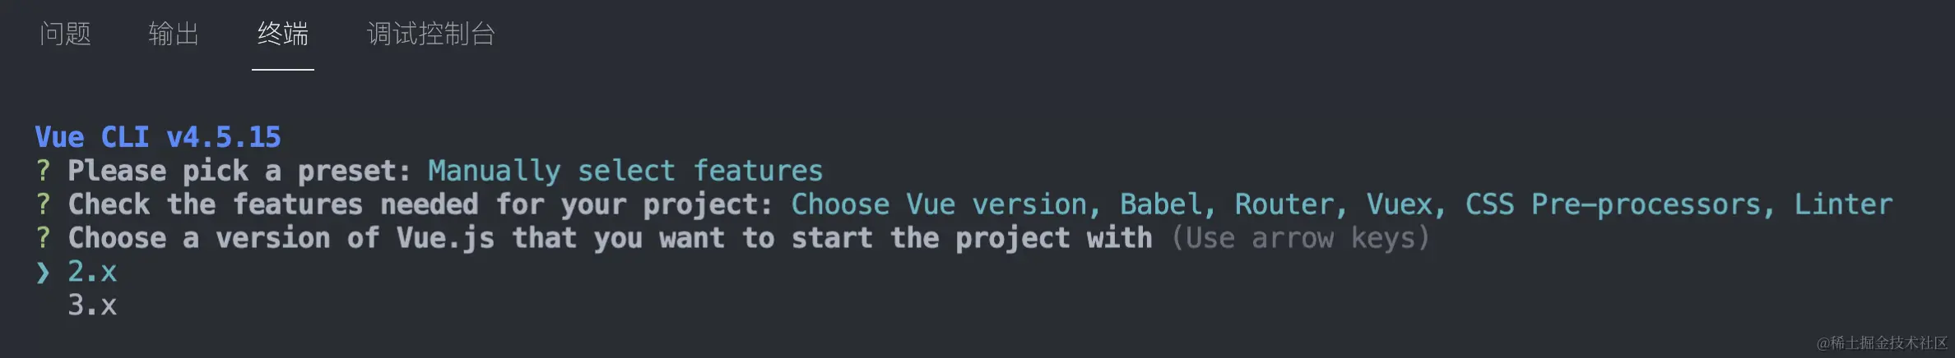This screenshot has height=358, width=1955.
Task: Click the "(Use arrow keys)" hint
Action: (x=1300, y=238)
